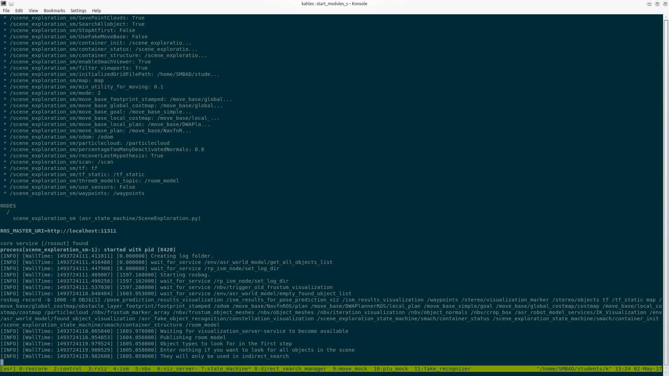Select tmux window 8:direct_search_manager

(290, 369)
